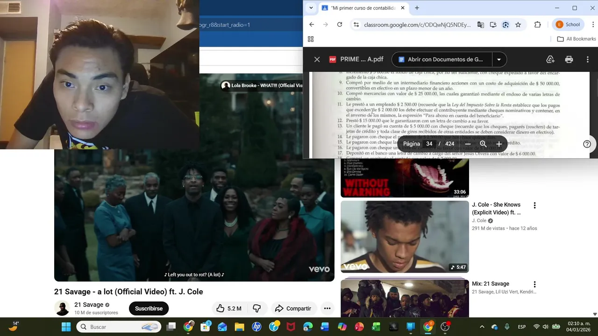Screen dimensions: 598x336
Task: View site information beside classroom.google.com URL
Action: click(356, 25)
